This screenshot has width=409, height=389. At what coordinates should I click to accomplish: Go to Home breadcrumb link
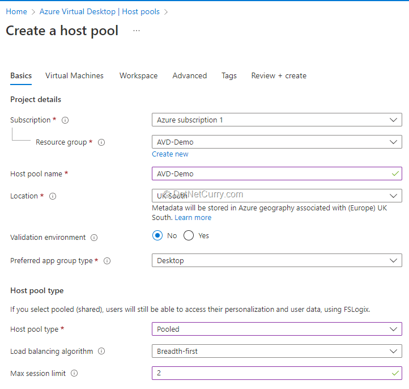point(16,11)
